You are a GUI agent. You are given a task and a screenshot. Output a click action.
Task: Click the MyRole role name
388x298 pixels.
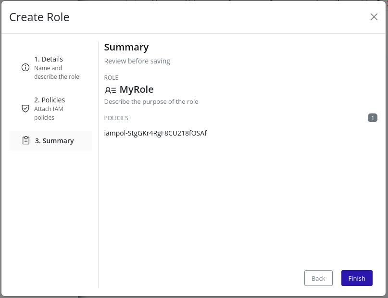click(136, 89)
